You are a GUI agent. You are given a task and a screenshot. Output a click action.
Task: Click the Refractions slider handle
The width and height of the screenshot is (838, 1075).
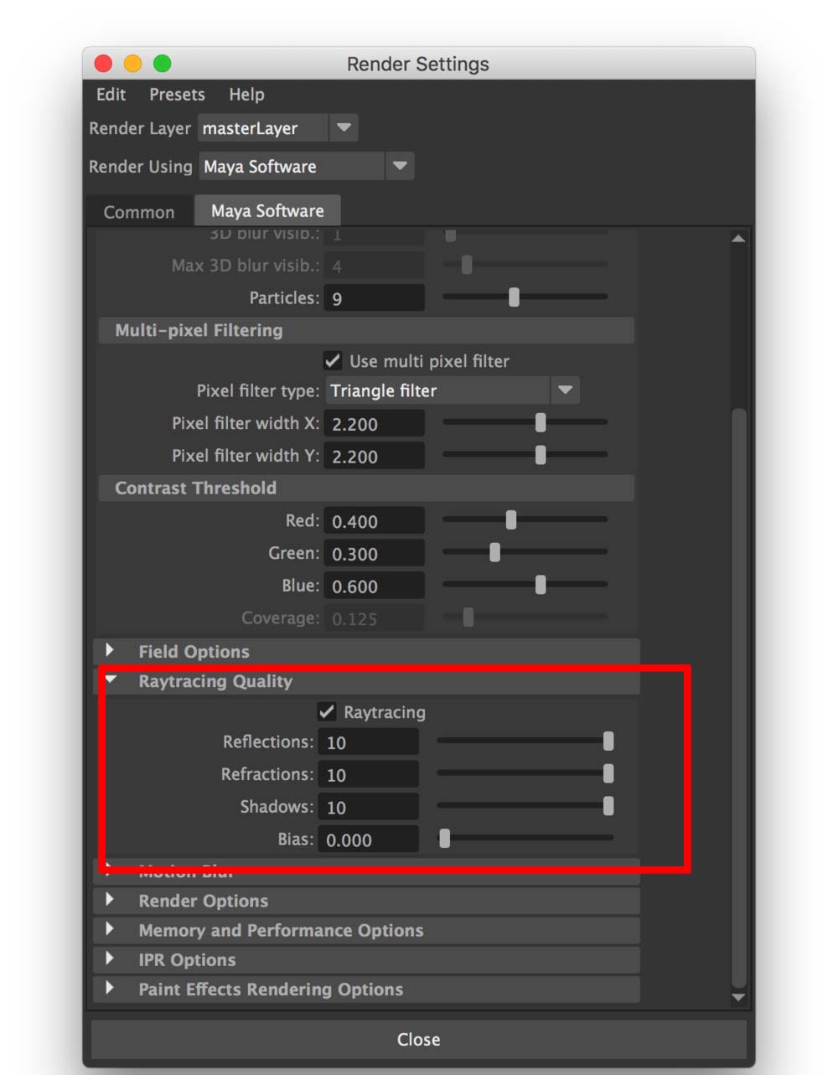point(608,773)
